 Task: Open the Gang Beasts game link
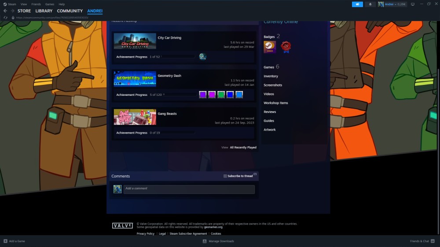point(167,113)
